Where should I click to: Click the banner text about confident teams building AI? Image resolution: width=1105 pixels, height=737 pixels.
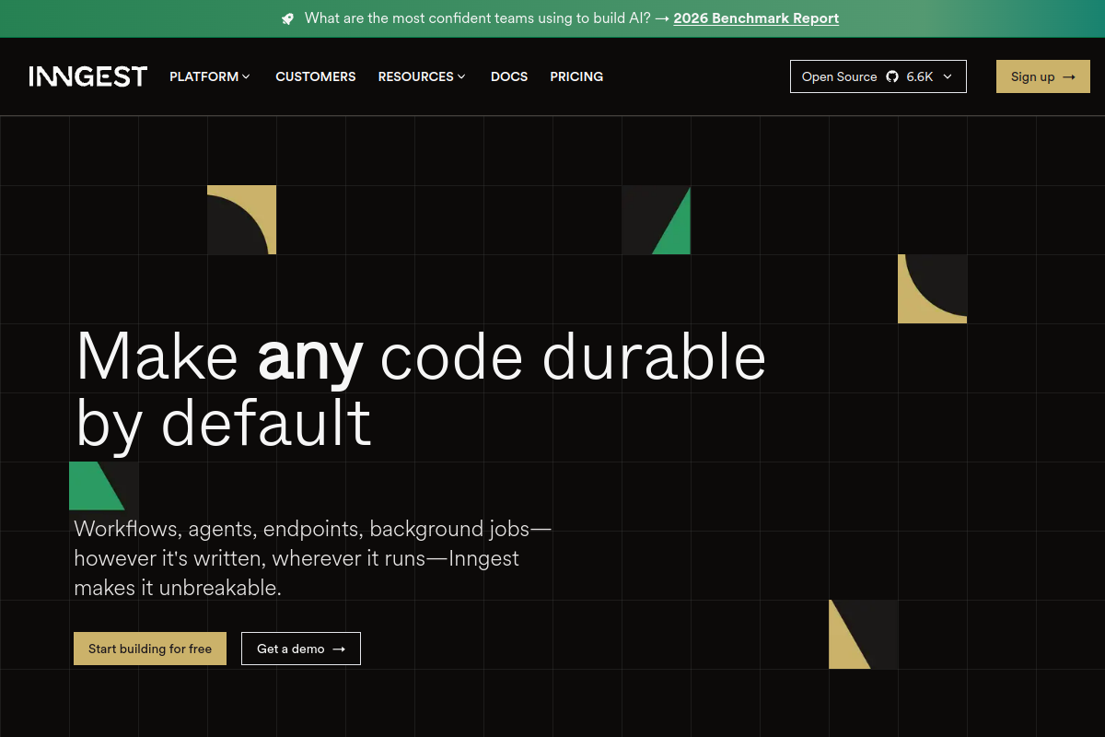pos(477,18)
